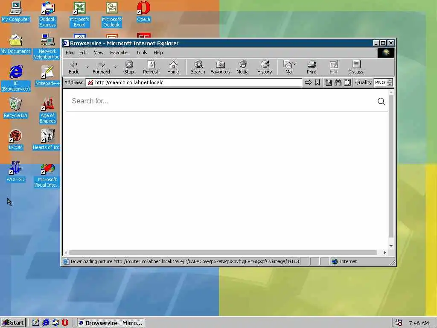Click Show Desktop quick launch icon
Screen dimensions: 437x328
tap(36, 323)
